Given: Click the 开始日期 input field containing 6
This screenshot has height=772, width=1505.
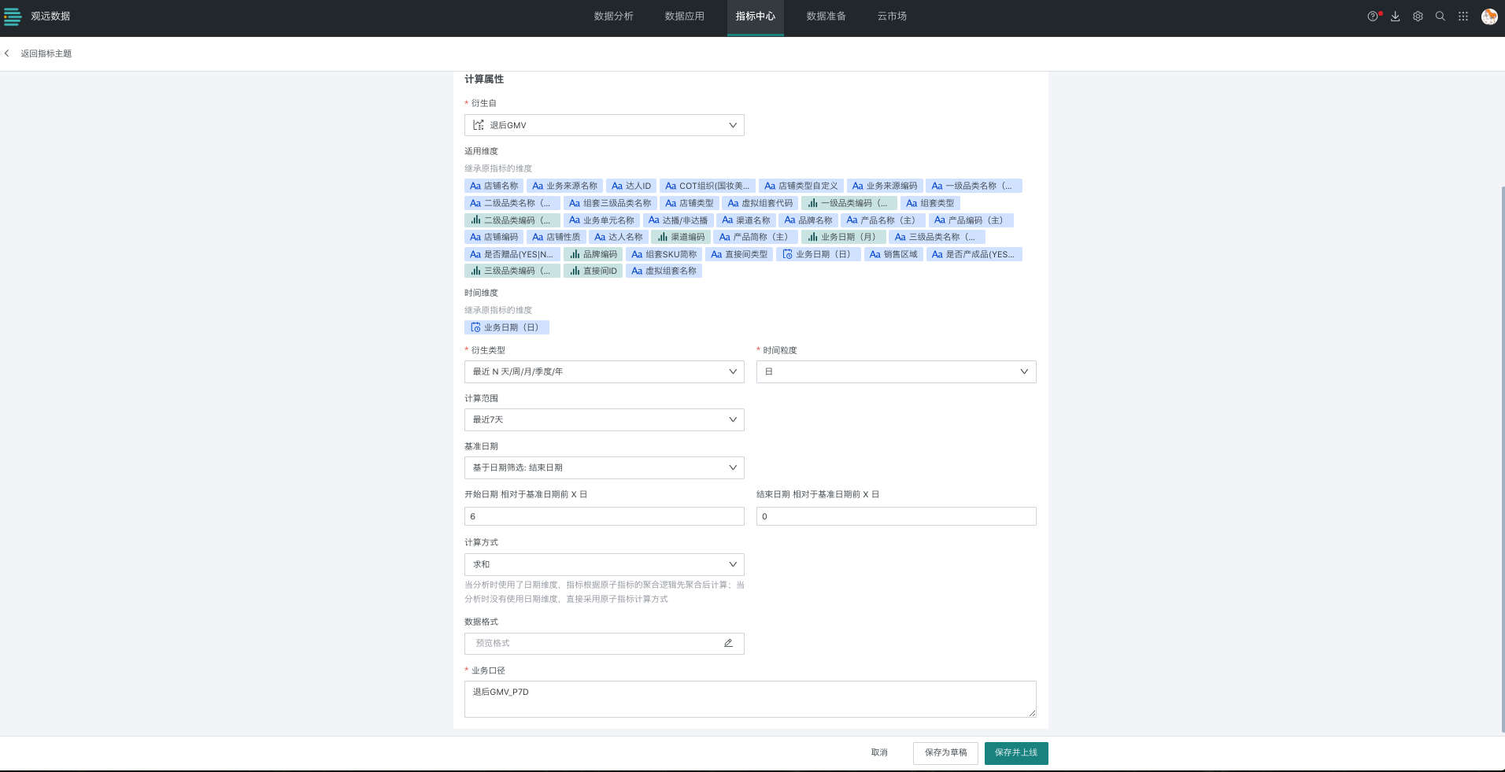Looking at the screenshot, I should pyautogui.click(x=604, y=516).
